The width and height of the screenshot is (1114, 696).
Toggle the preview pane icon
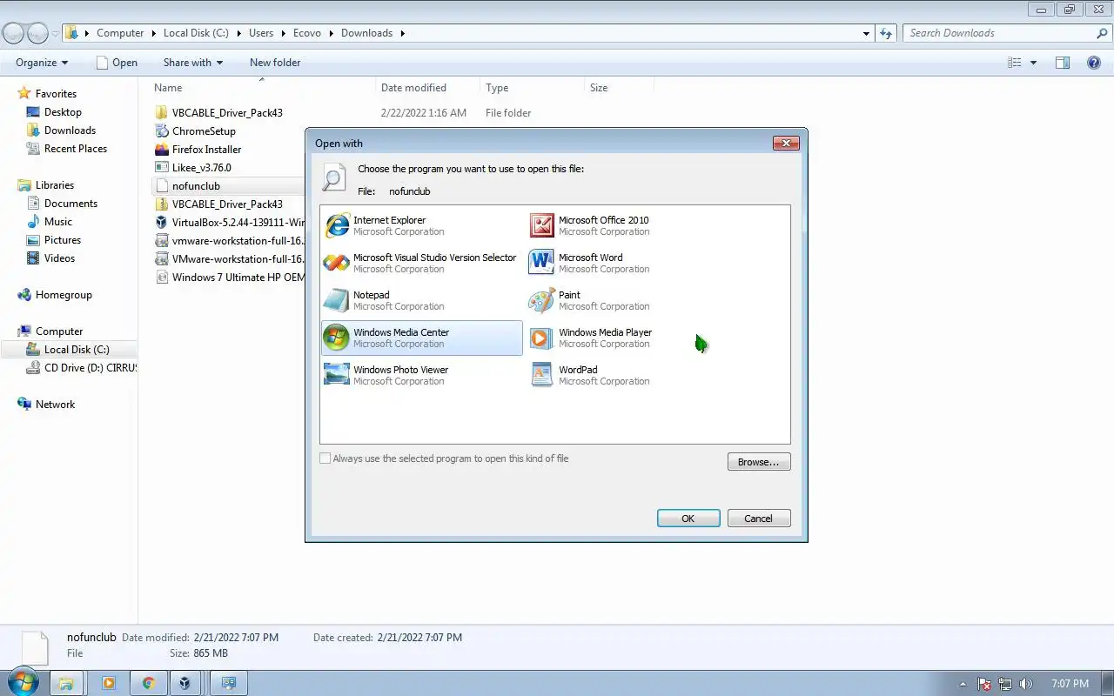tap(1063, 63)
